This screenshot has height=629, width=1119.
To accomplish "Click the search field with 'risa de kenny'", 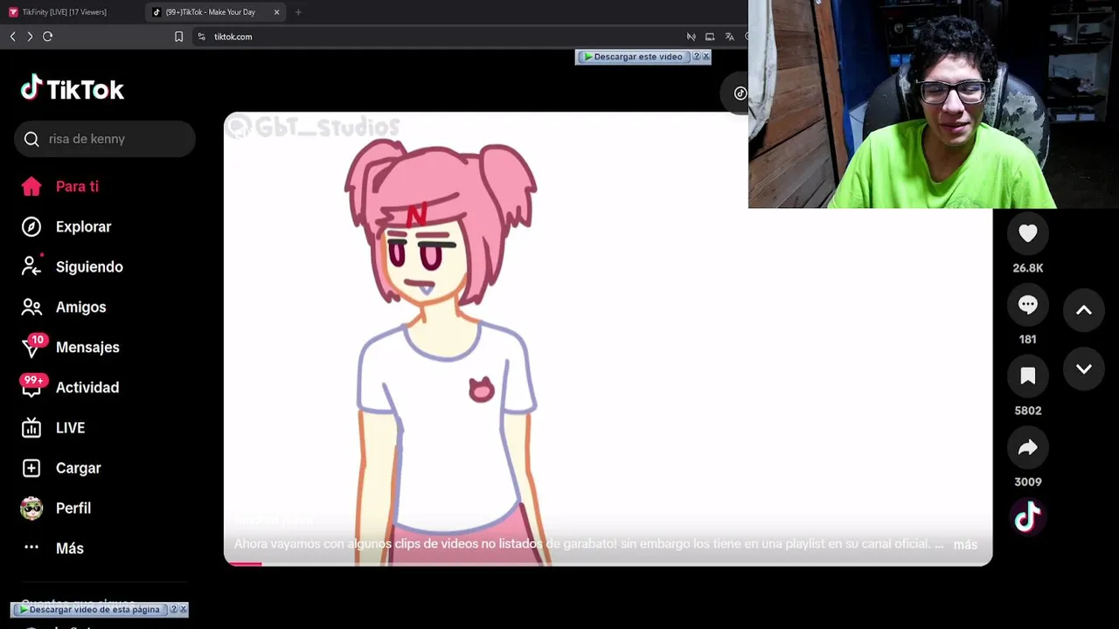I will (105, 139).
